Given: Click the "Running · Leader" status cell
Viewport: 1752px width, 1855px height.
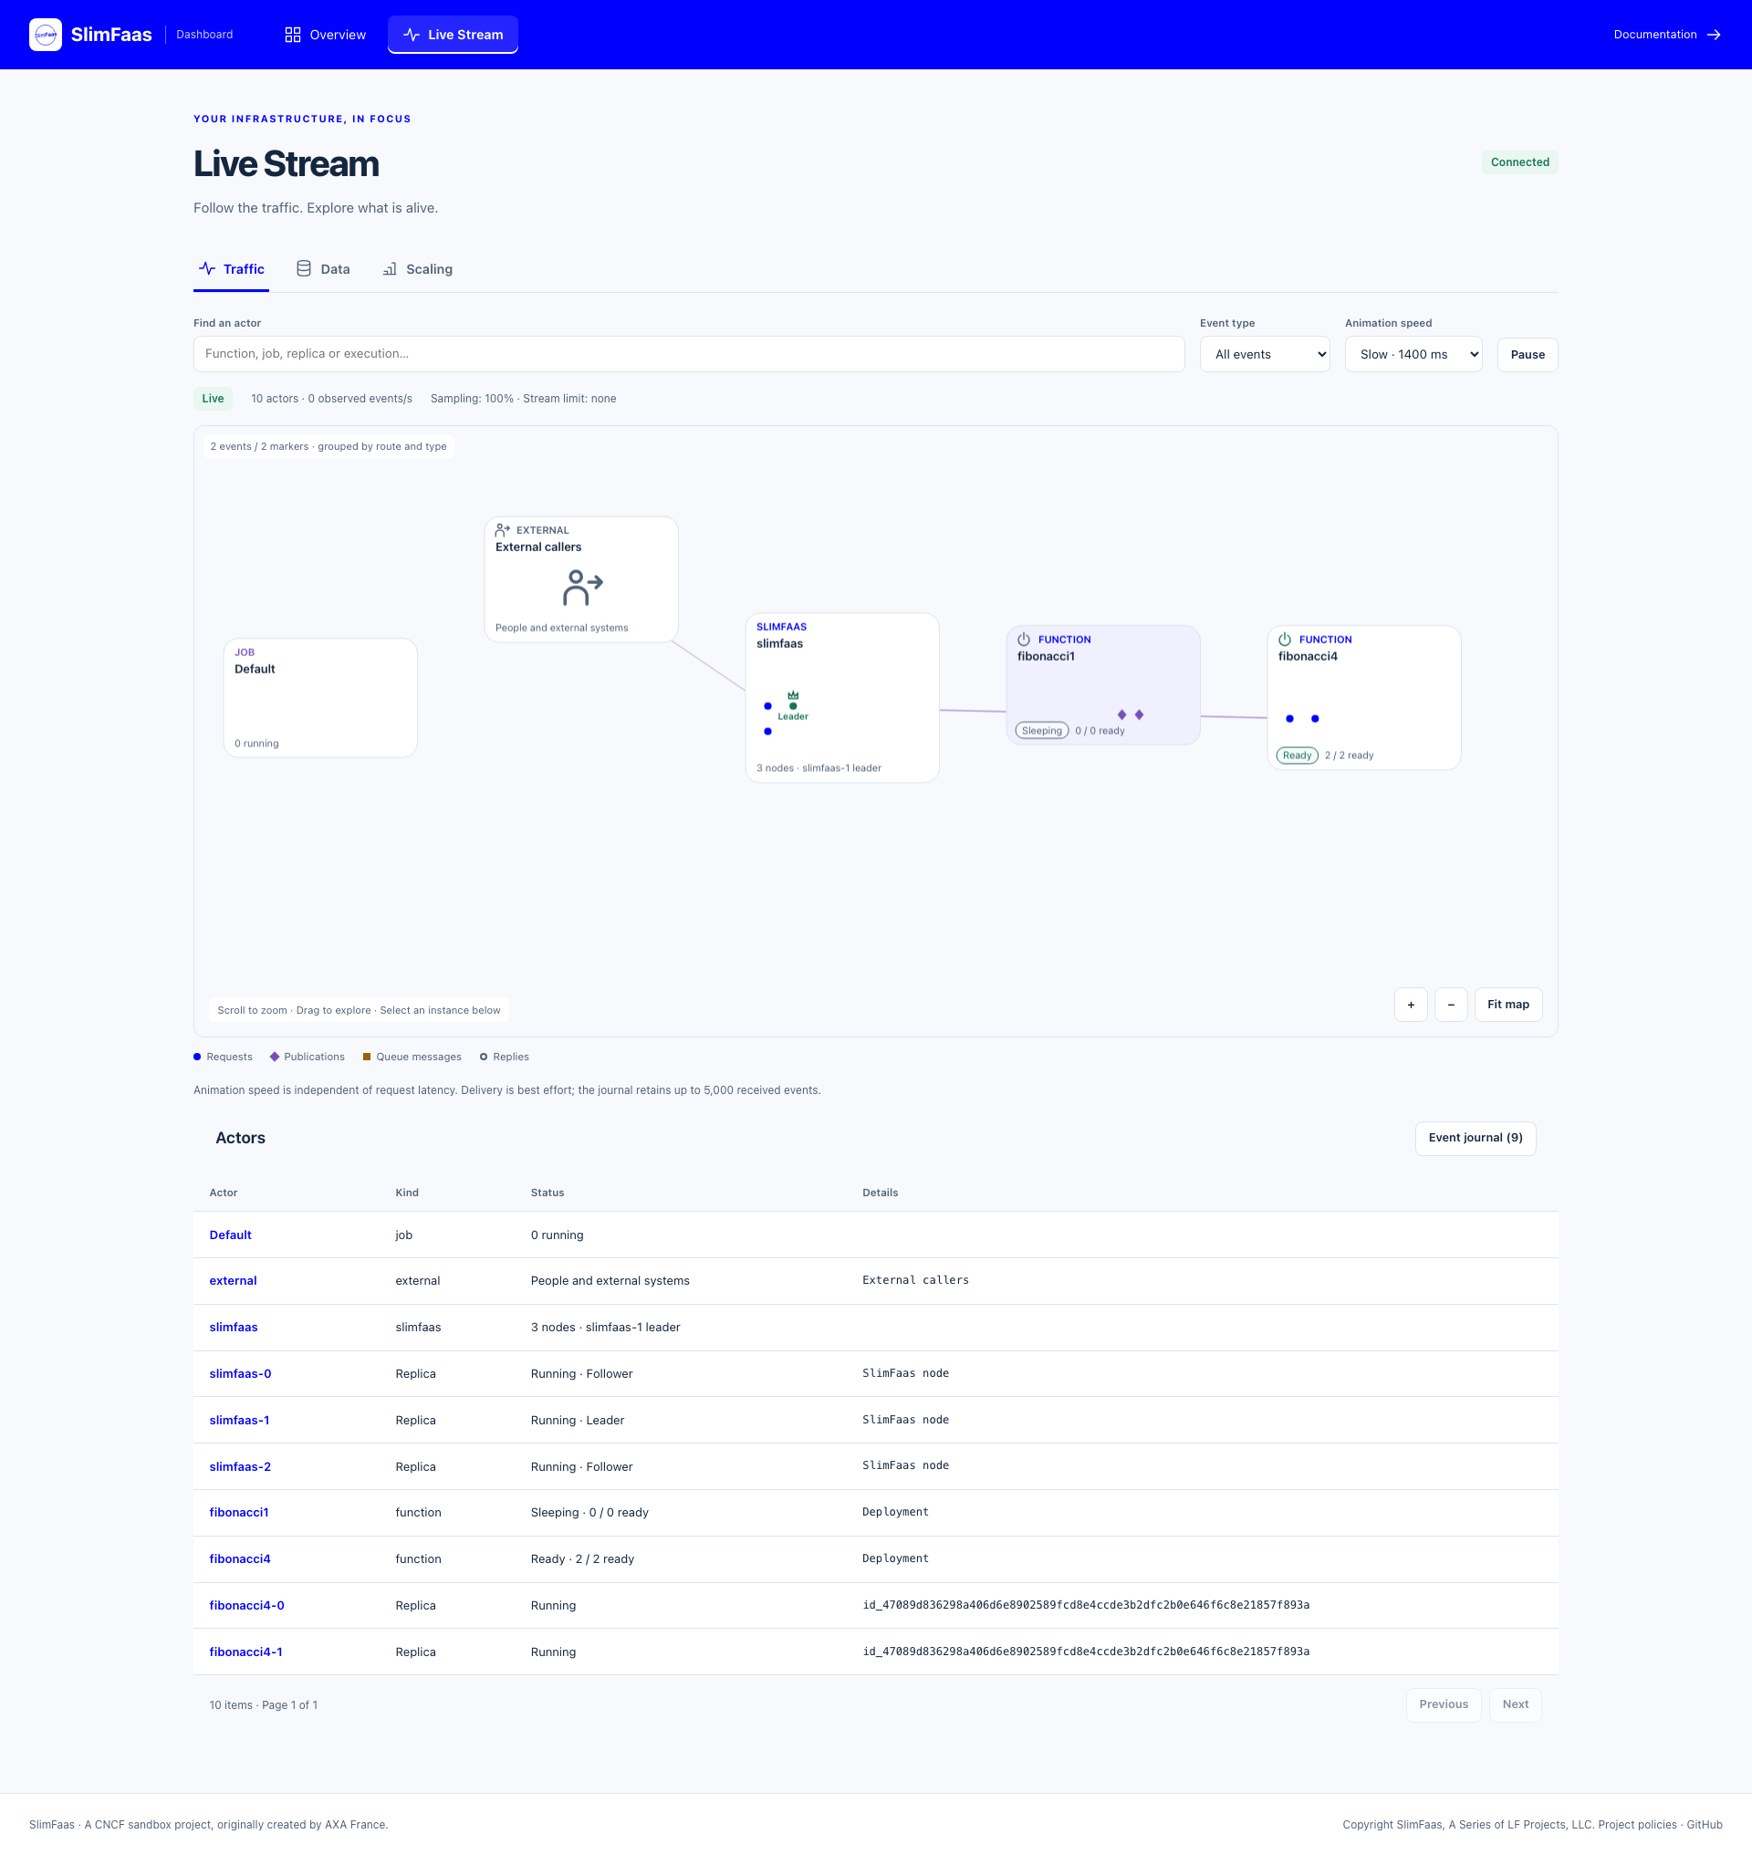Looking at the screenshot, I should [577, 1420].
